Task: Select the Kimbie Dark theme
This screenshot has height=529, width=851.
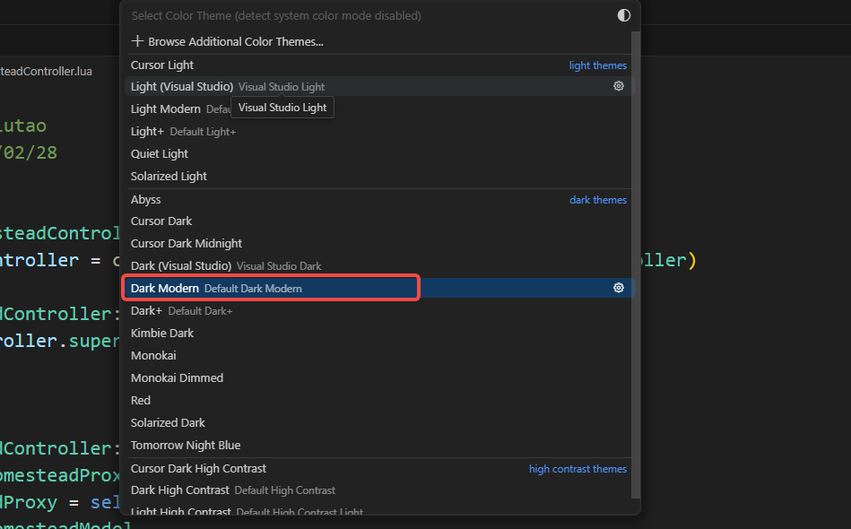Action: tap(378, 334)
